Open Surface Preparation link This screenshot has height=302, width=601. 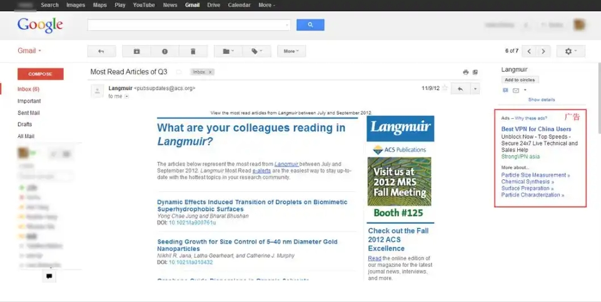coord(527,188)
